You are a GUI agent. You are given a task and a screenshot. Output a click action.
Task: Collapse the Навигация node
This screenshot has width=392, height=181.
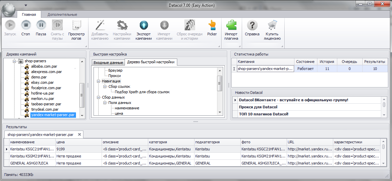98,81
